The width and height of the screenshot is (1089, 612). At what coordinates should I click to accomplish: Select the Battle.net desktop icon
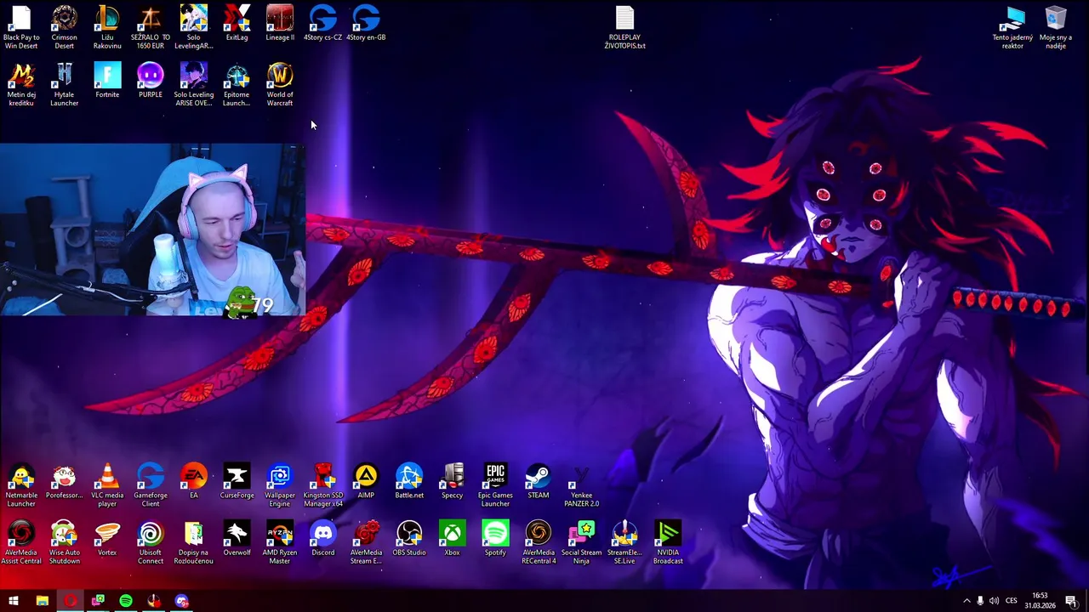pyautogui.click(x=409, y=482)
